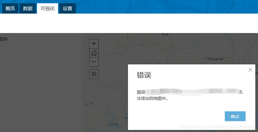Click the 错误 dialog title
Screen dimensions: 258x132
point(144,75)
